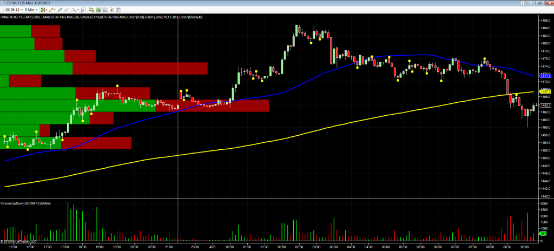Click the 05:00 time axis label
The image size is (554, 251).
pos(385,247)
